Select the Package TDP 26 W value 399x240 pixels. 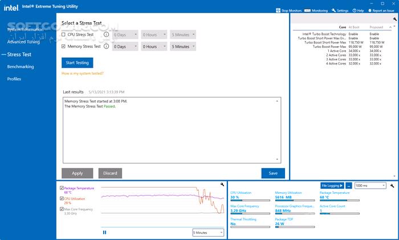tap(280, 223)
